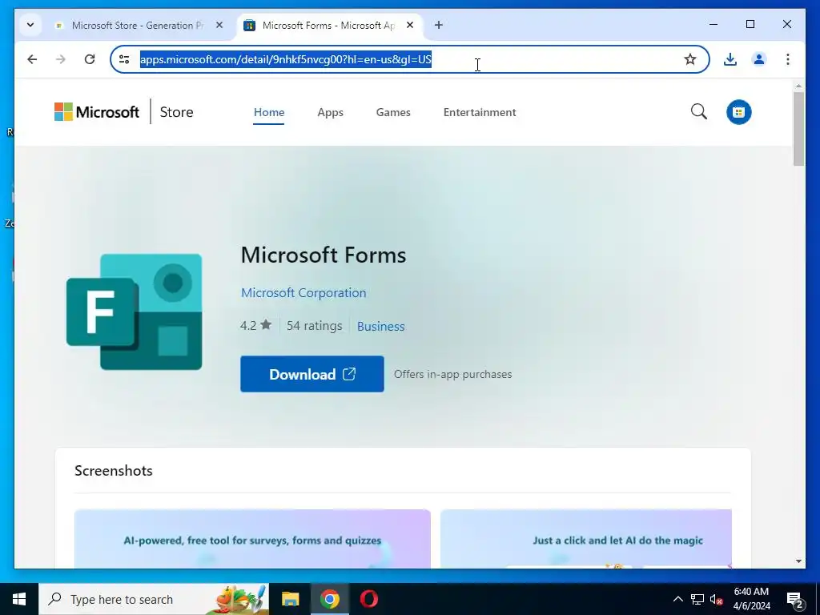Viewport: 820px width, 615px height.
Task: Bookmark this page with star icon
Action: pyautogui.click(x=689, y=59)
